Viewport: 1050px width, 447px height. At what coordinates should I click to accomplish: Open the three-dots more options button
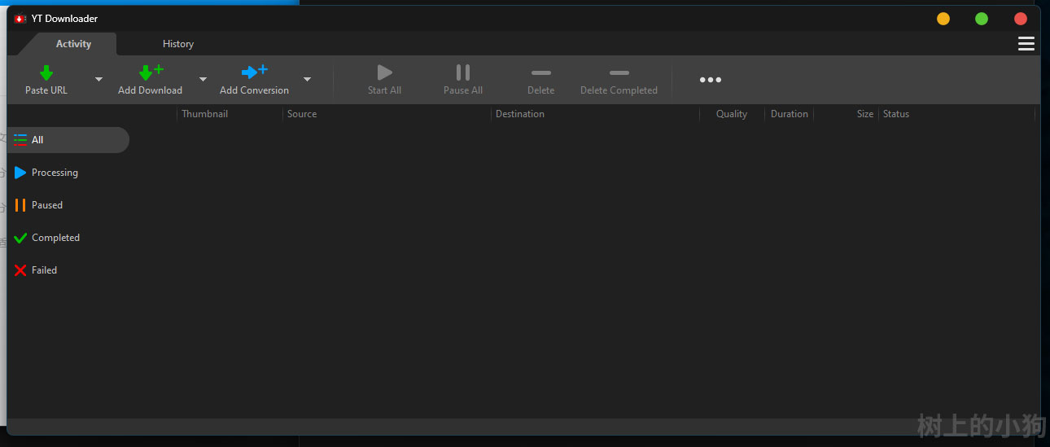coord(710,80)
